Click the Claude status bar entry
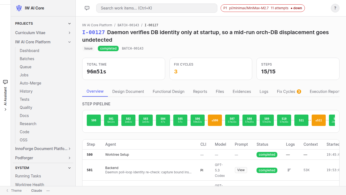The image size is (346, 195). pos(36,191)
